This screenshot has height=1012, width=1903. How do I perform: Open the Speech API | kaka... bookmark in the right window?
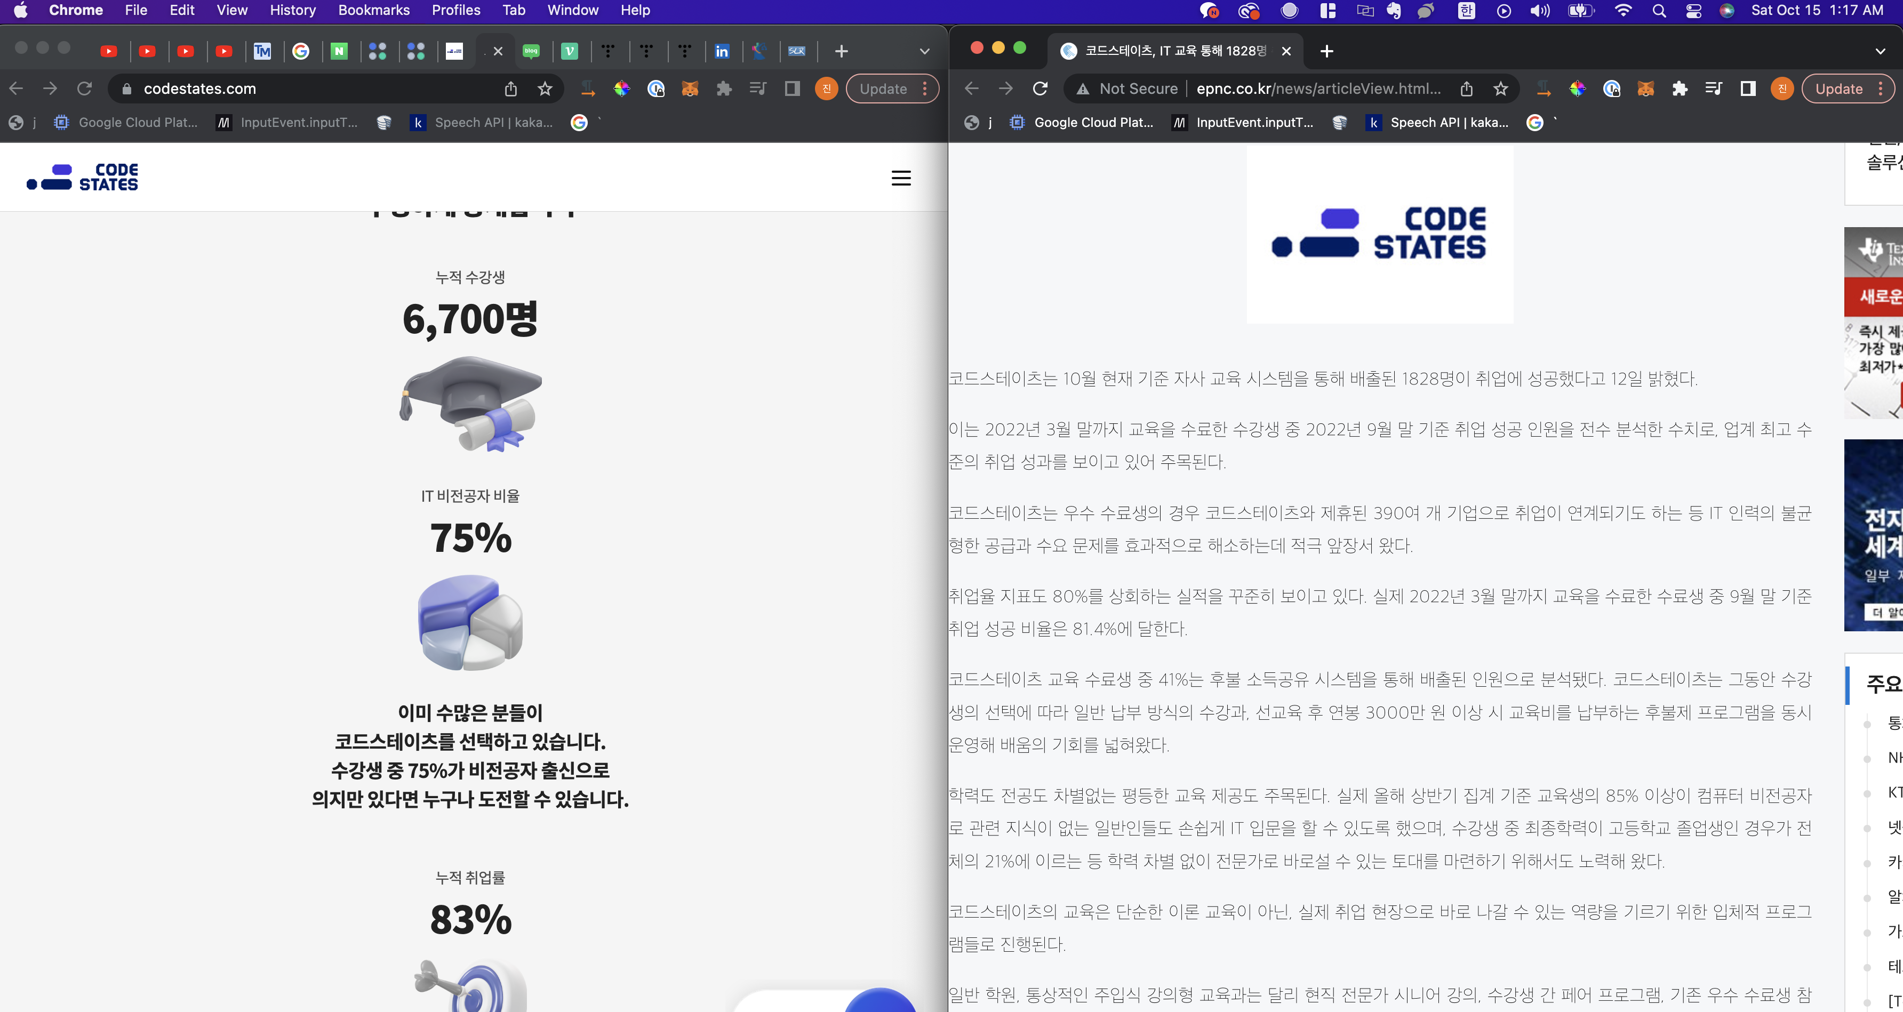click(1437, 123)
